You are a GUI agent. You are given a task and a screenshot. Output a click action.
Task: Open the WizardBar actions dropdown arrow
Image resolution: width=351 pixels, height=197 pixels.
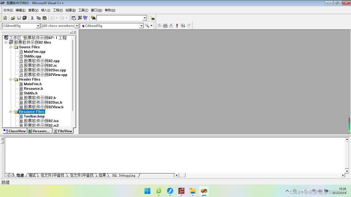(x=151, y=26)
